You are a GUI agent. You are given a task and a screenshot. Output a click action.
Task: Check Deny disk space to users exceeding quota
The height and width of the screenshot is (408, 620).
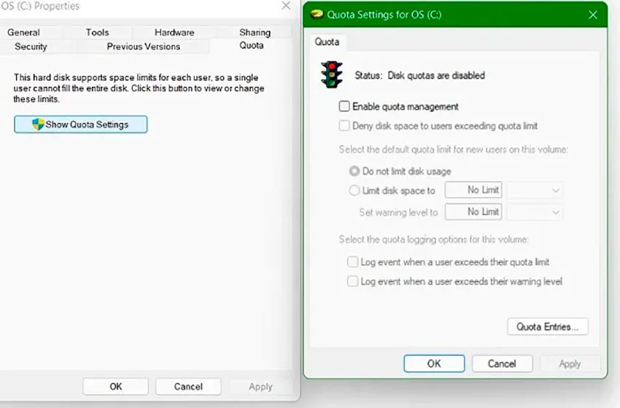(344, 125)
